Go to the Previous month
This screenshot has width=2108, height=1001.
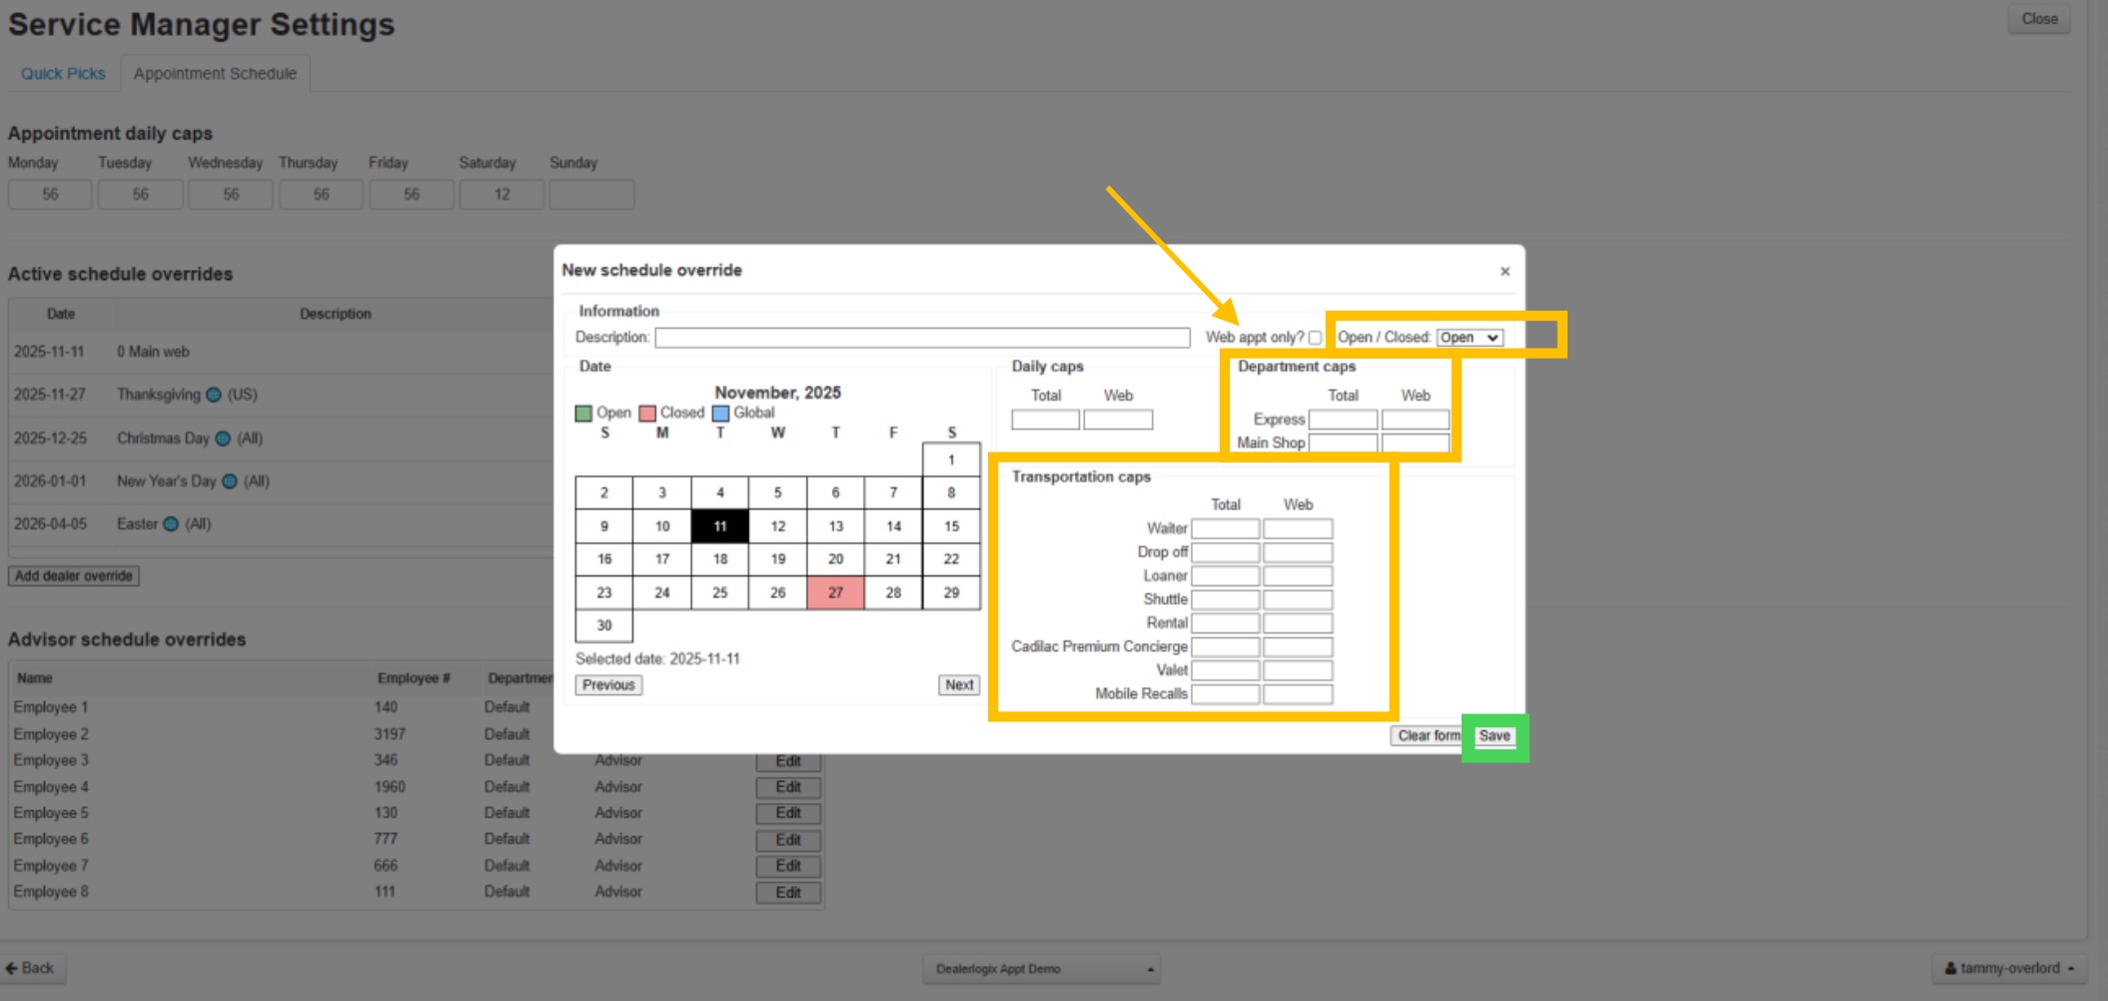pyautogui.click(x=608, y=685)
